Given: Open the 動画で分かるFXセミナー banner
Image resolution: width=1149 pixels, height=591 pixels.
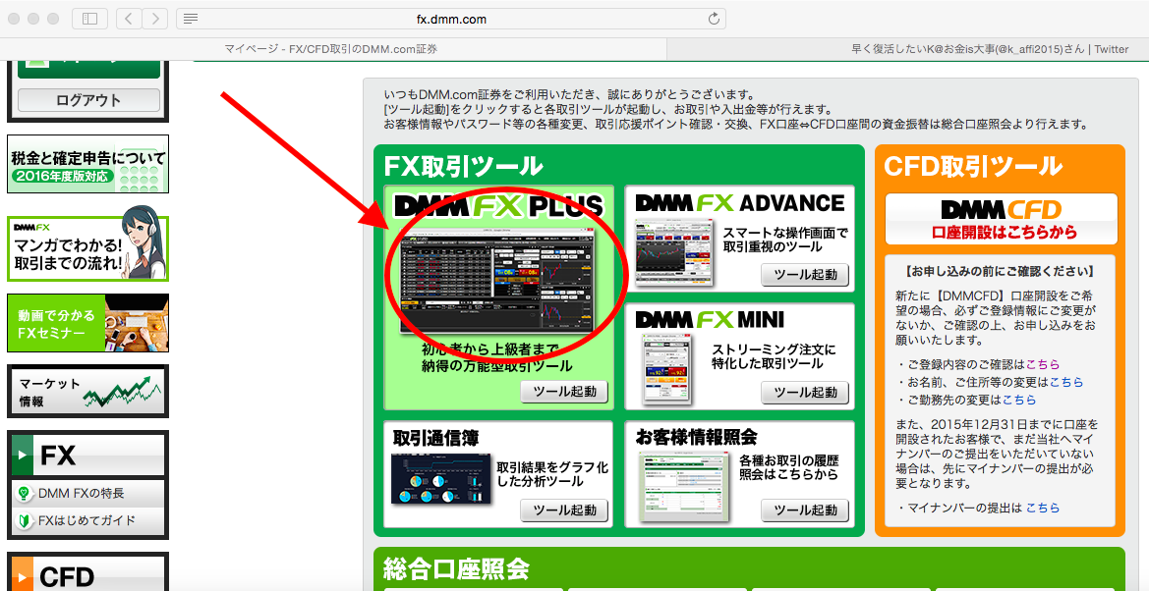Looking at the screenshot, I should click(x=87, y=323).
